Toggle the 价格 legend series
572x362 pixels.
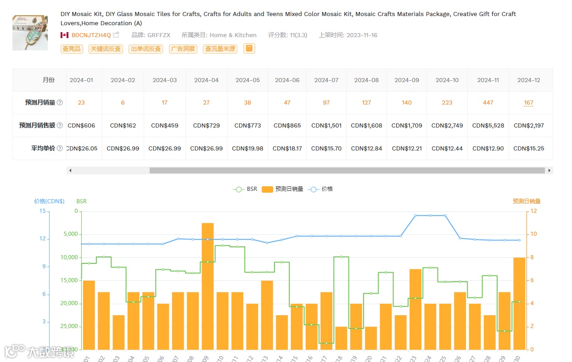[x=320, y=189]
